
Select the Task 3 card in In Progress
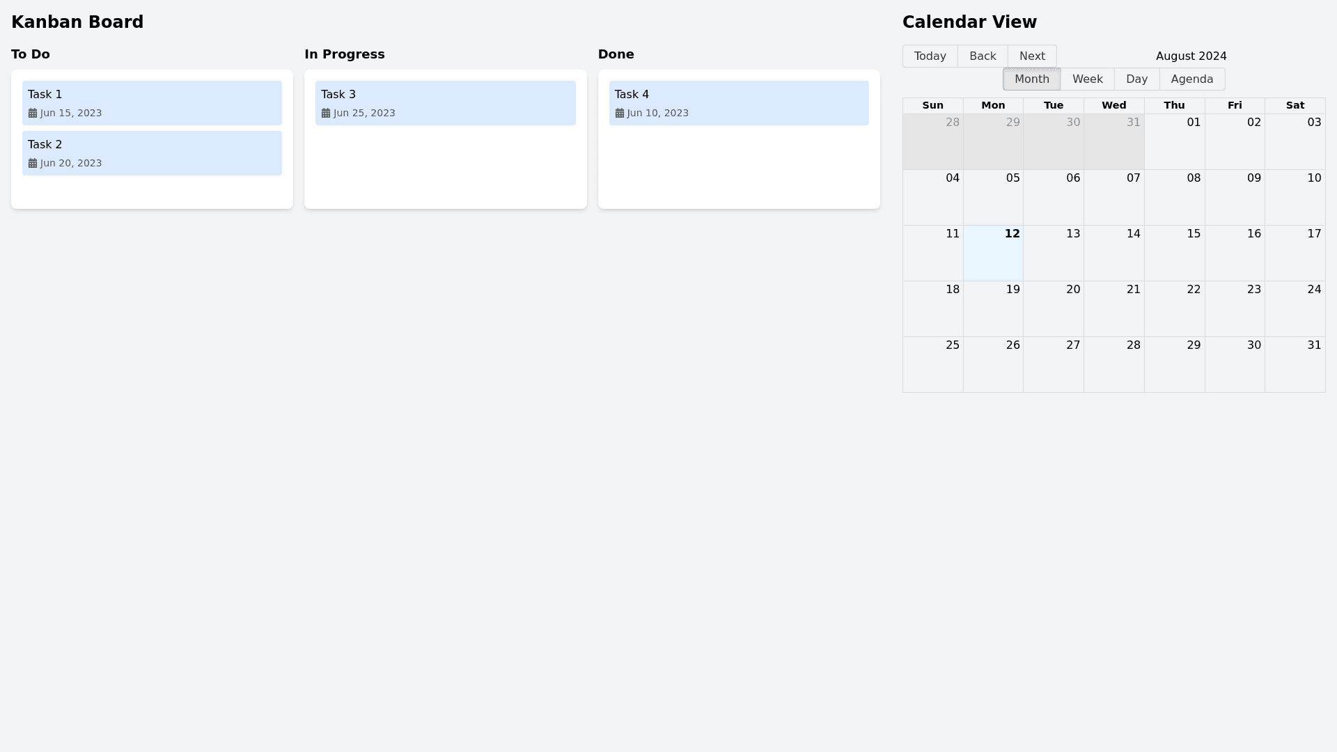(x=445, y=103)
